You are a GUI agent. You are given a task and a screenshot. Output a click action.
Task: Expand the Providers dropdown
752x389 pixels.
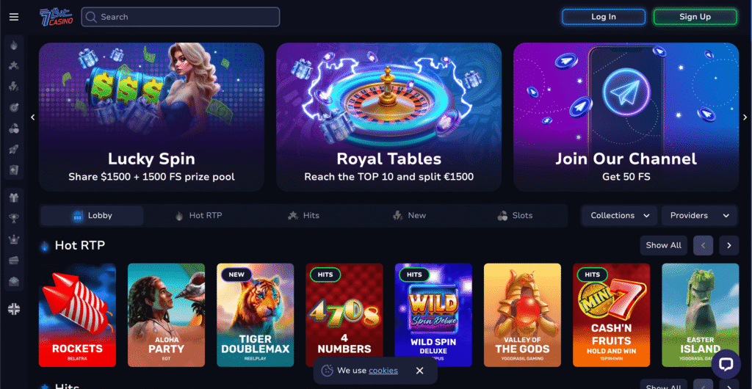click(699, 216)
